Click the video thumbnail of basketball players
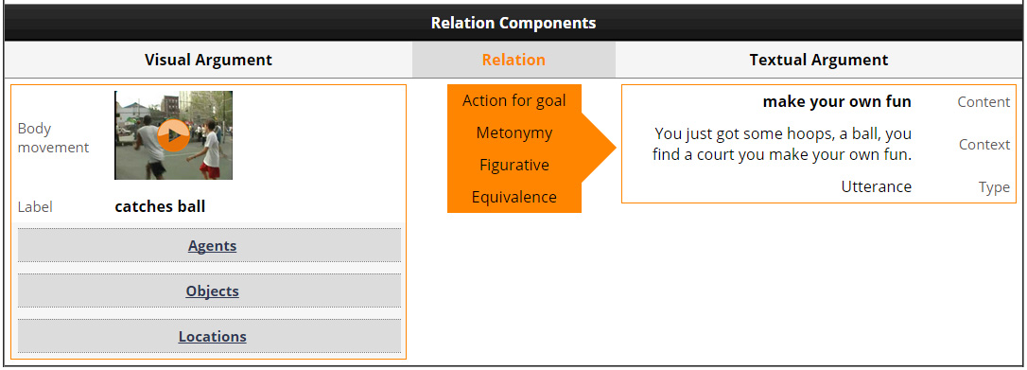The width and height of the screenshot is (1027, 370). (x=173, y=135)
